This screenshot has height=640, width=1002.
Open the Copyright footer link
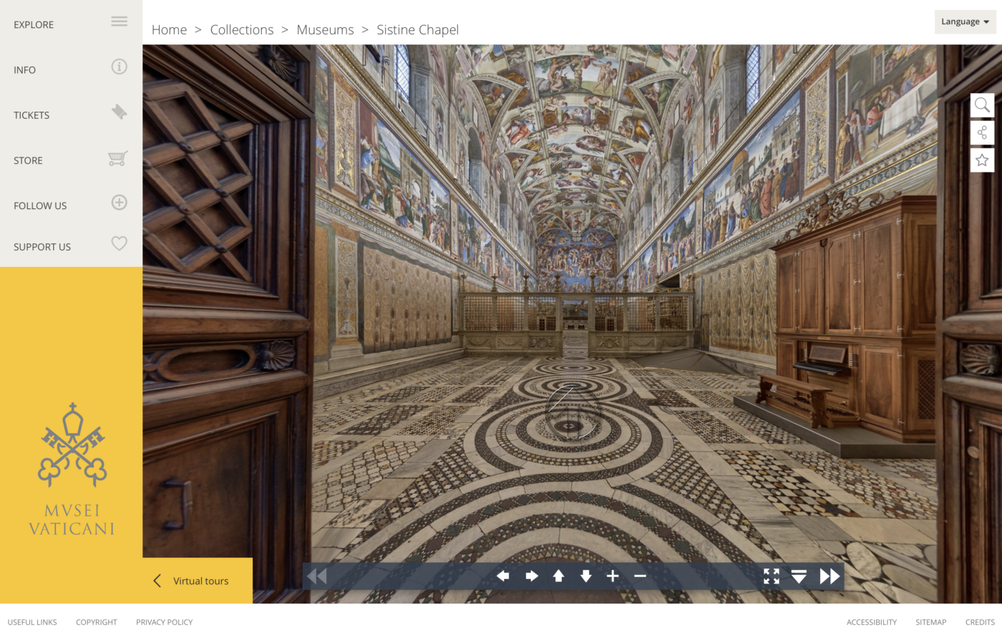pyautogui.click(x=97, y=622)
